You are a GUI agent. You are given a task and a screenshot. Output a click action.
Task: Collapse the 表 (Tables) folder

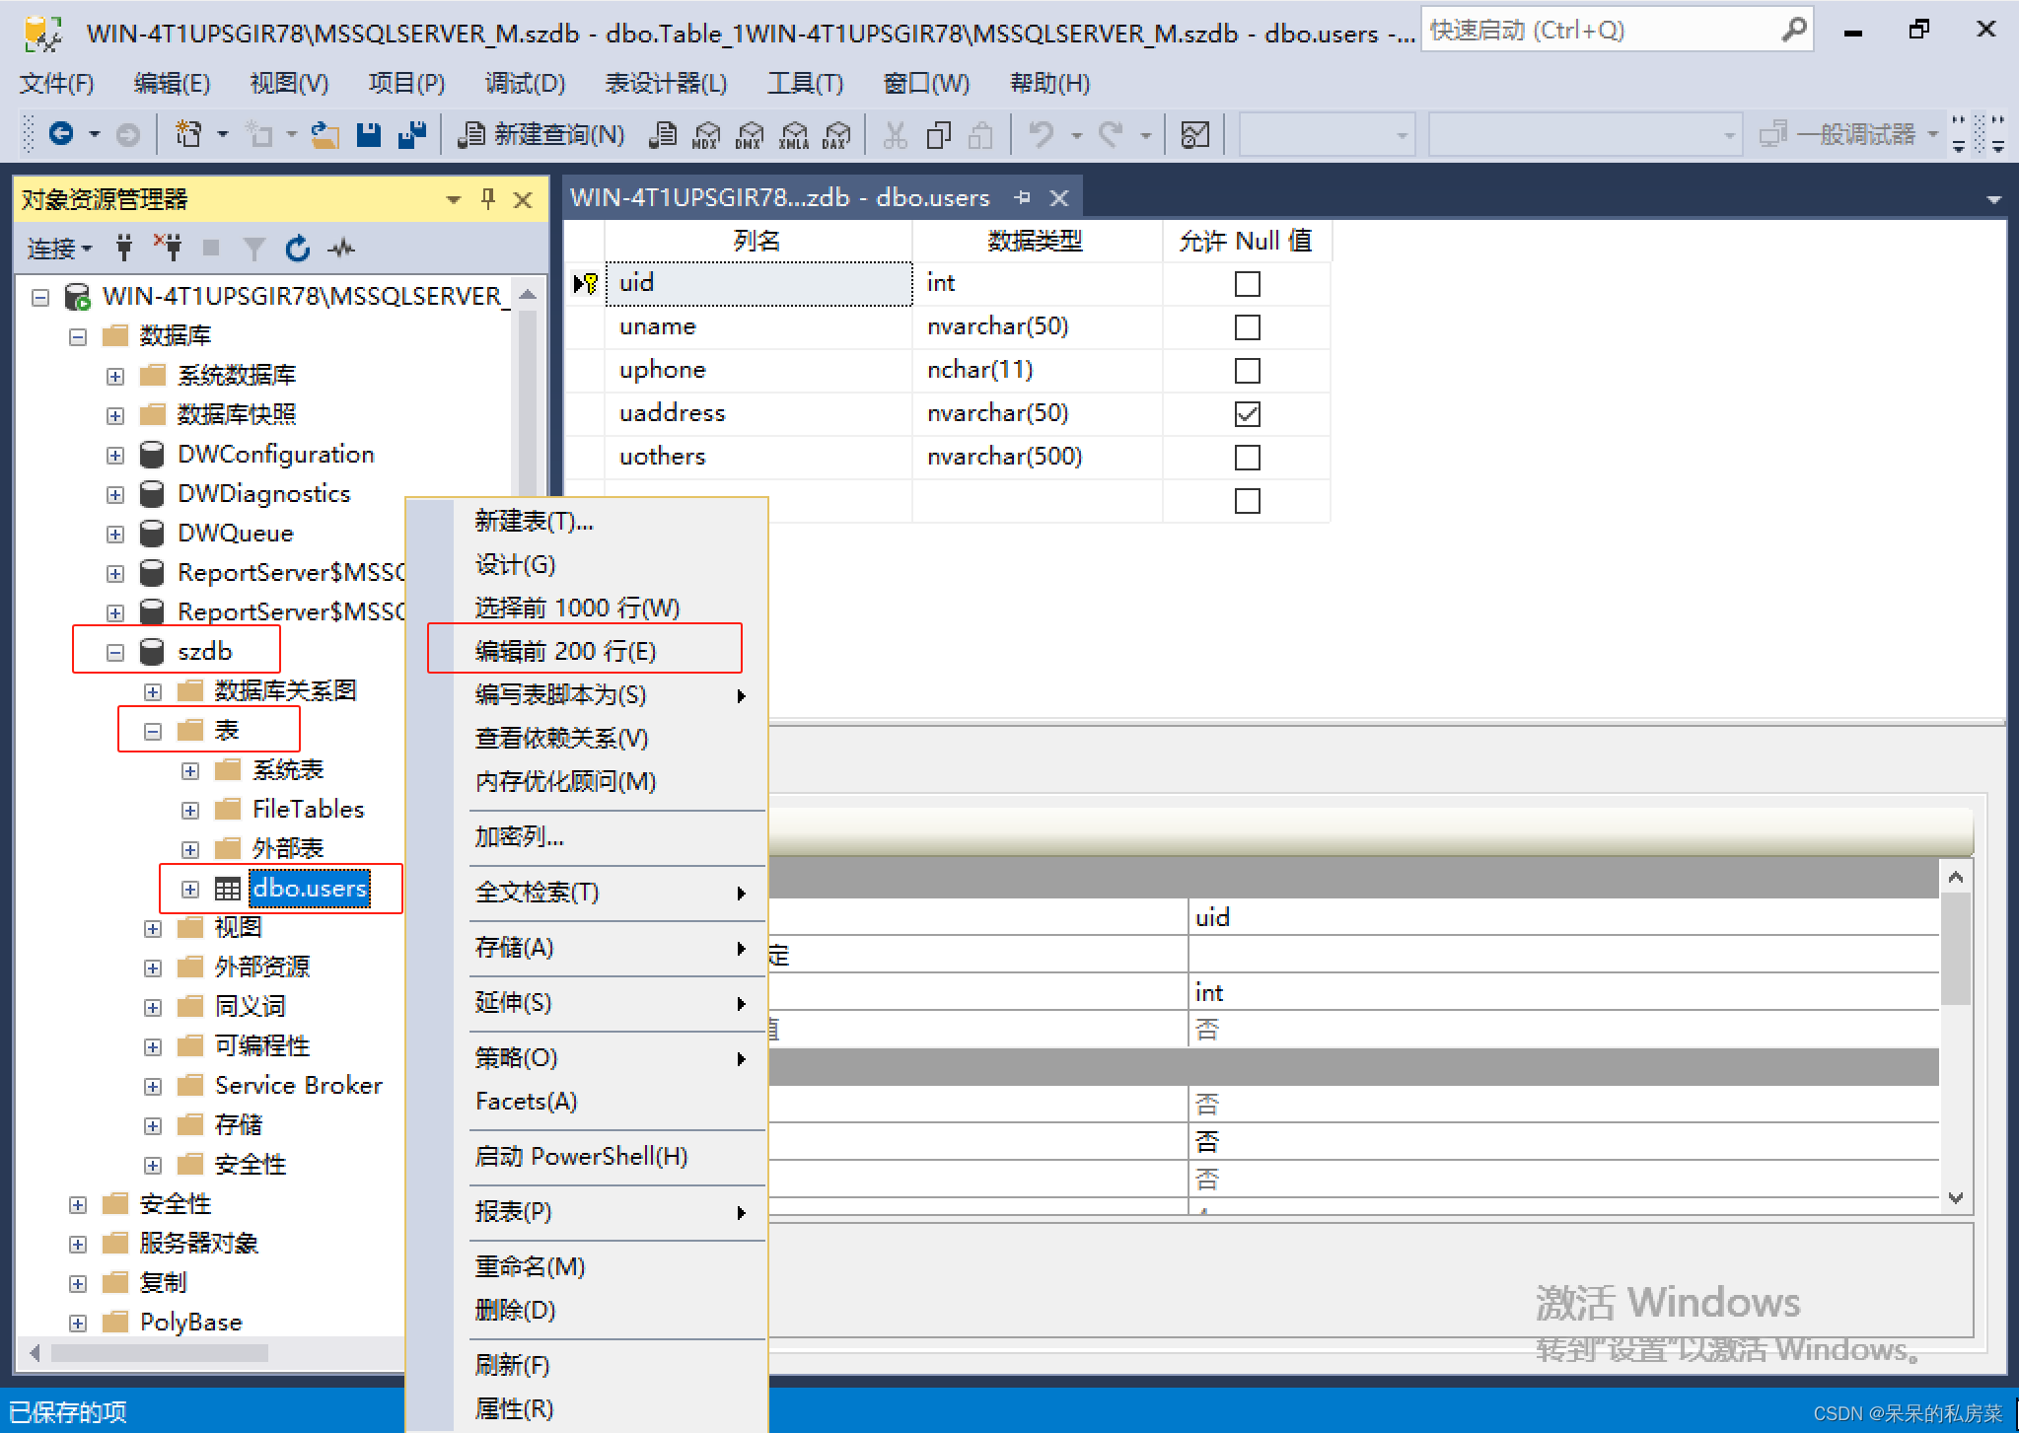click(153, 731)
